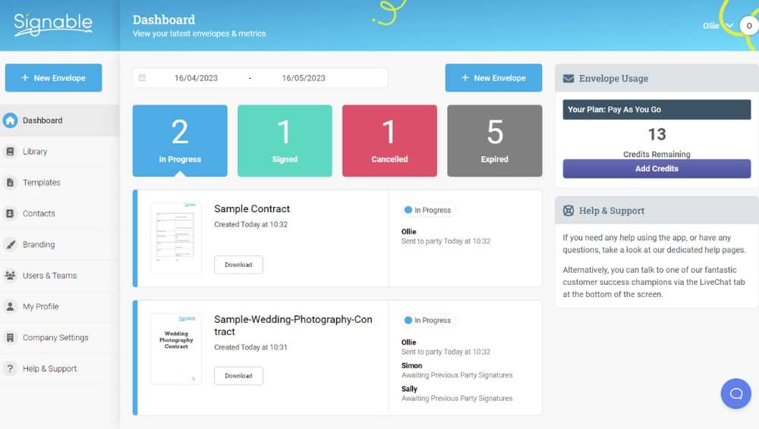Go to Contacts page

point(59,213)
